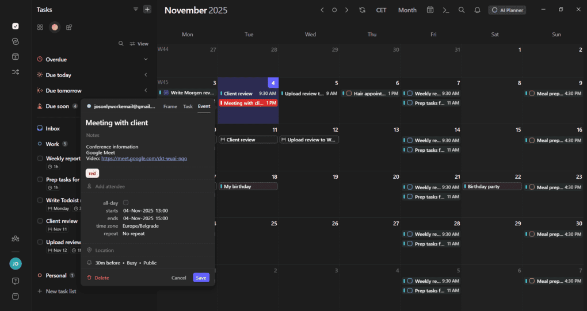The image size is (587, 311).
Task: Change the CET time zone selector
Action: (x=381, y=10)
